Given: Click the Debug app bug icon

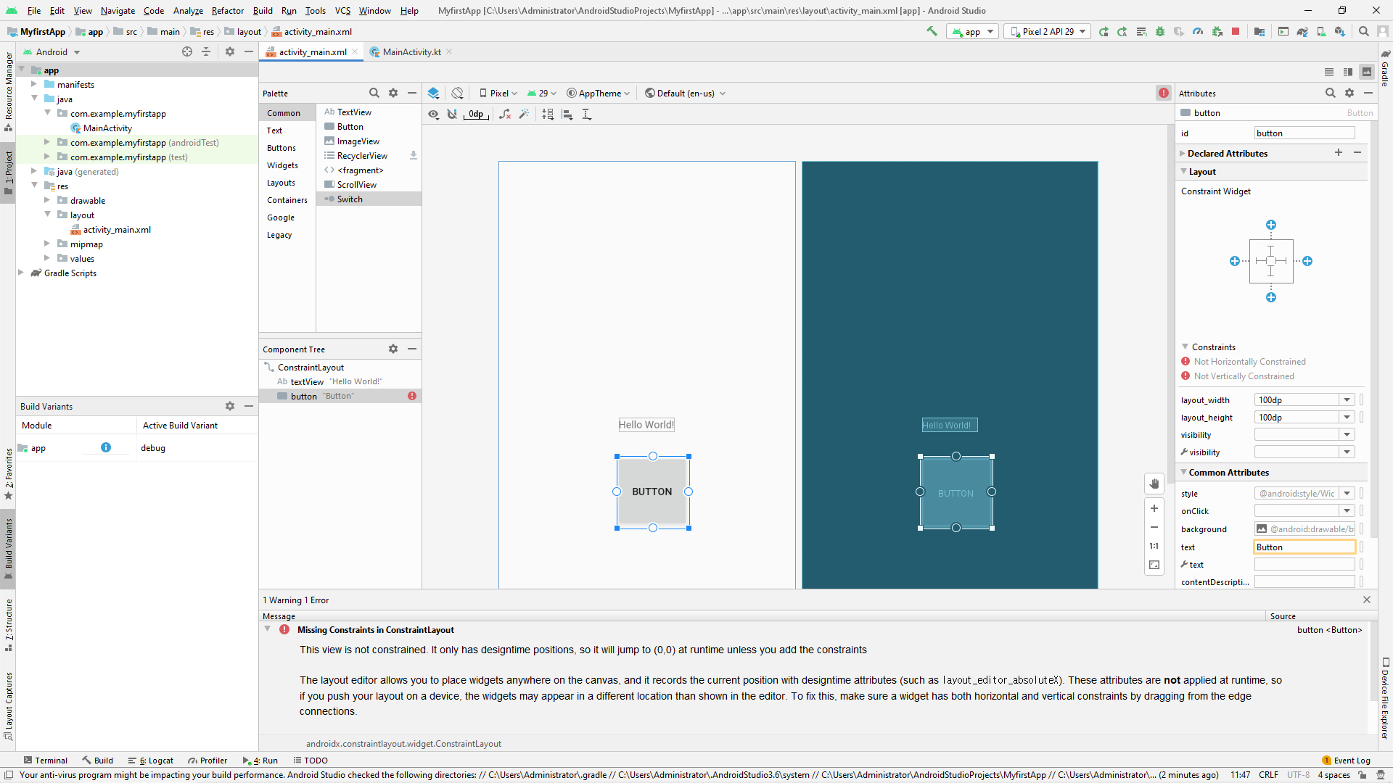Looking at the screenshot, I should point(1160,31).
